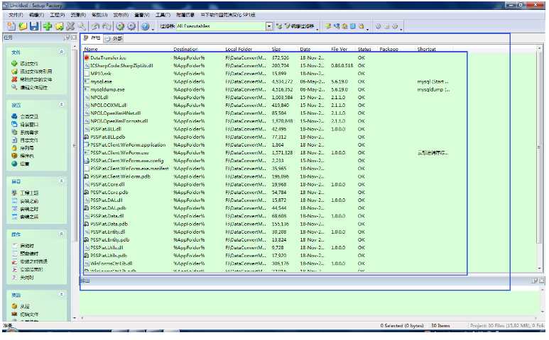Click the funnel edit-filters toolbar button

click(300, 26)
